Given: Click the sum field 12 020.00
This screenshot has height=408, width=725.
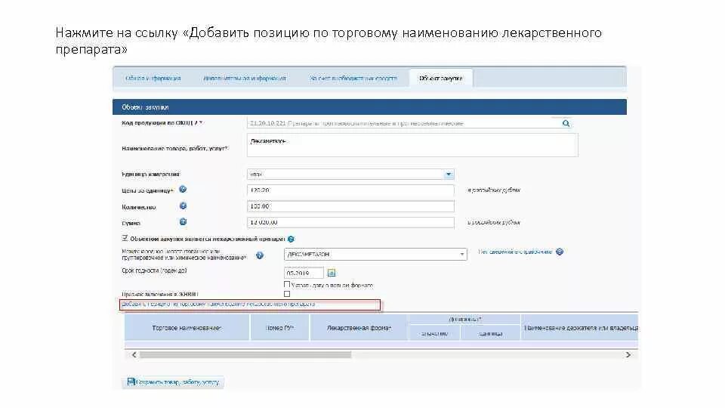Looking at the screenshot, I should (350, 222).
